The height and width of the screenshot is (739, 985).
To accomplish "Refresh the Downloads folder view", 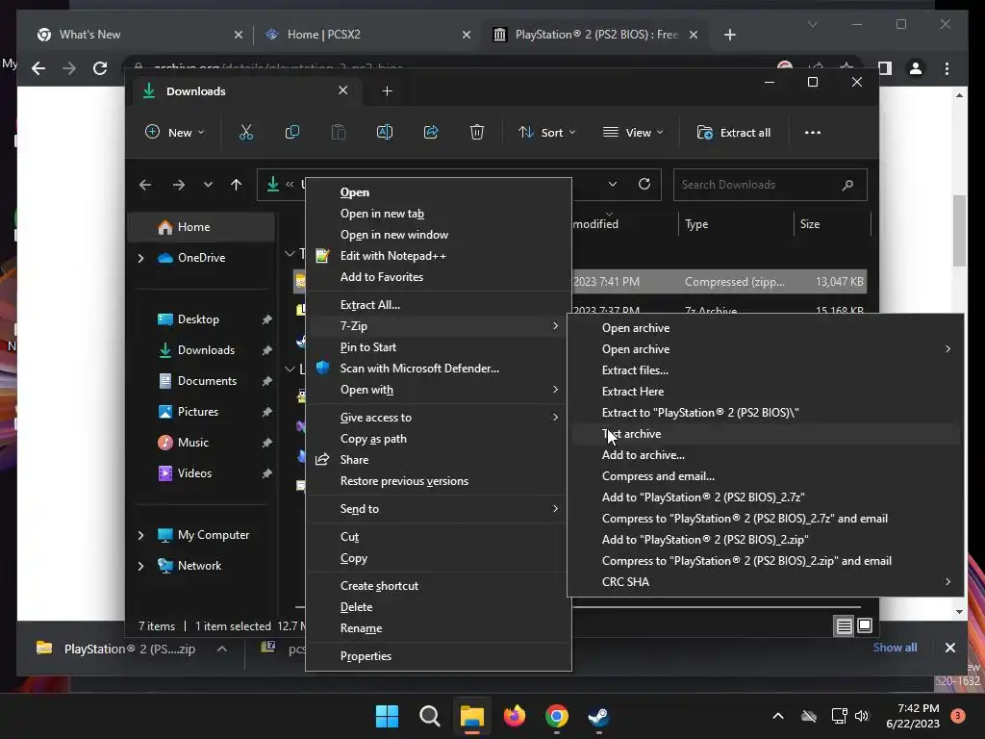I will click(x=644, y=184).
